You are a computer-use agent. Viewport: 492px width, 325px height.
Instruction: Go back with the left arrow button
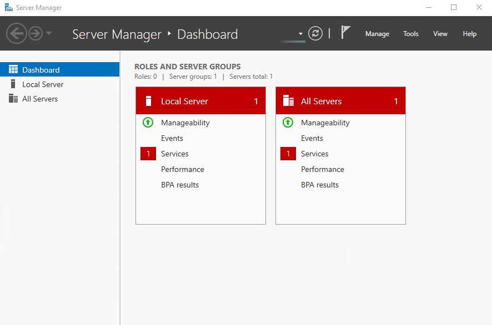coord(16,33)
